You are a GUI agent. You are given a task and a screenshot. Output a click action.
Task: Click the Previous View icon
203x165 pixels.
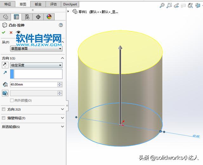pyautogui.click(x=176, y=5)
